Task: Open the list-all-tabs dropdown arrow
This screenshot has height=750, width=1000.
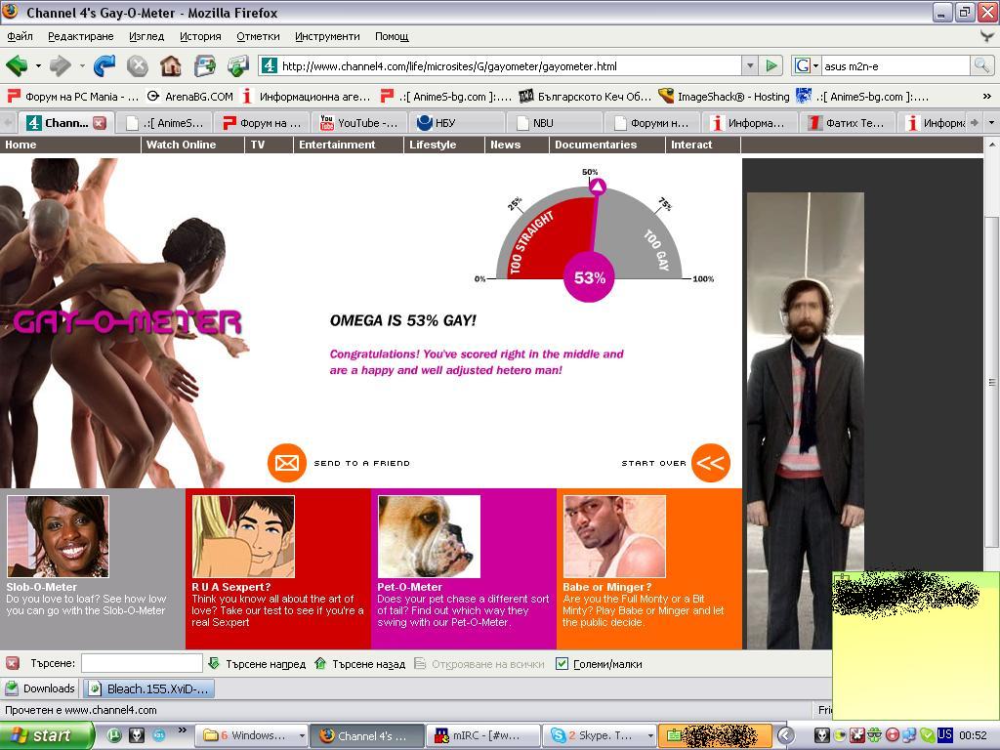Action: coord(991,122)
